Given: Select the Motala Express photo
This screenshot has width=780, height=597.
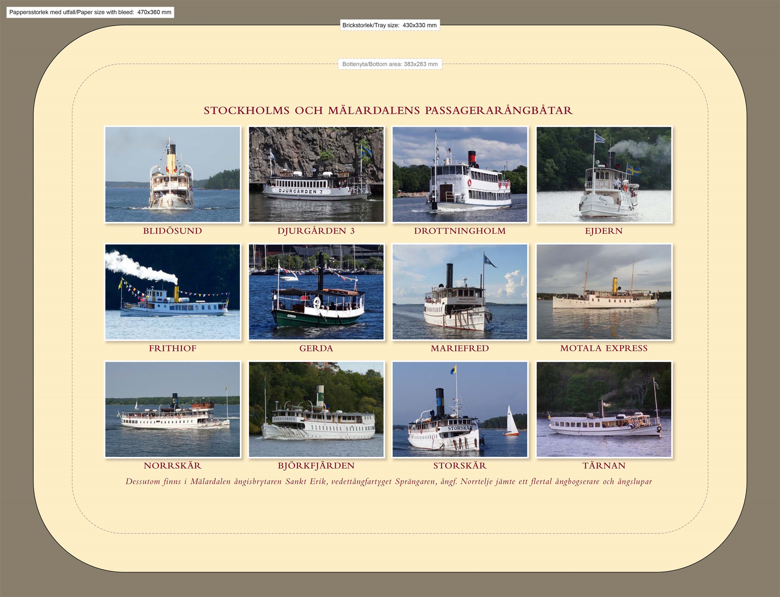Looking at the screenshot, I should (x=604, y=292).
